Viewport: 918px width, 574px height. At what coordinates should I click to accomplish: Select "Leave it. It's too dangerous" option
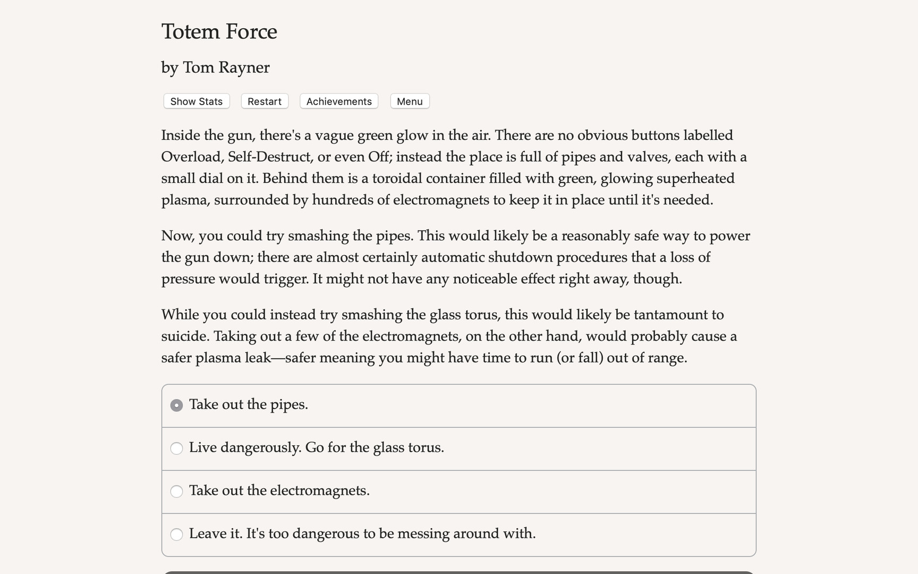(x=363, y=534)
